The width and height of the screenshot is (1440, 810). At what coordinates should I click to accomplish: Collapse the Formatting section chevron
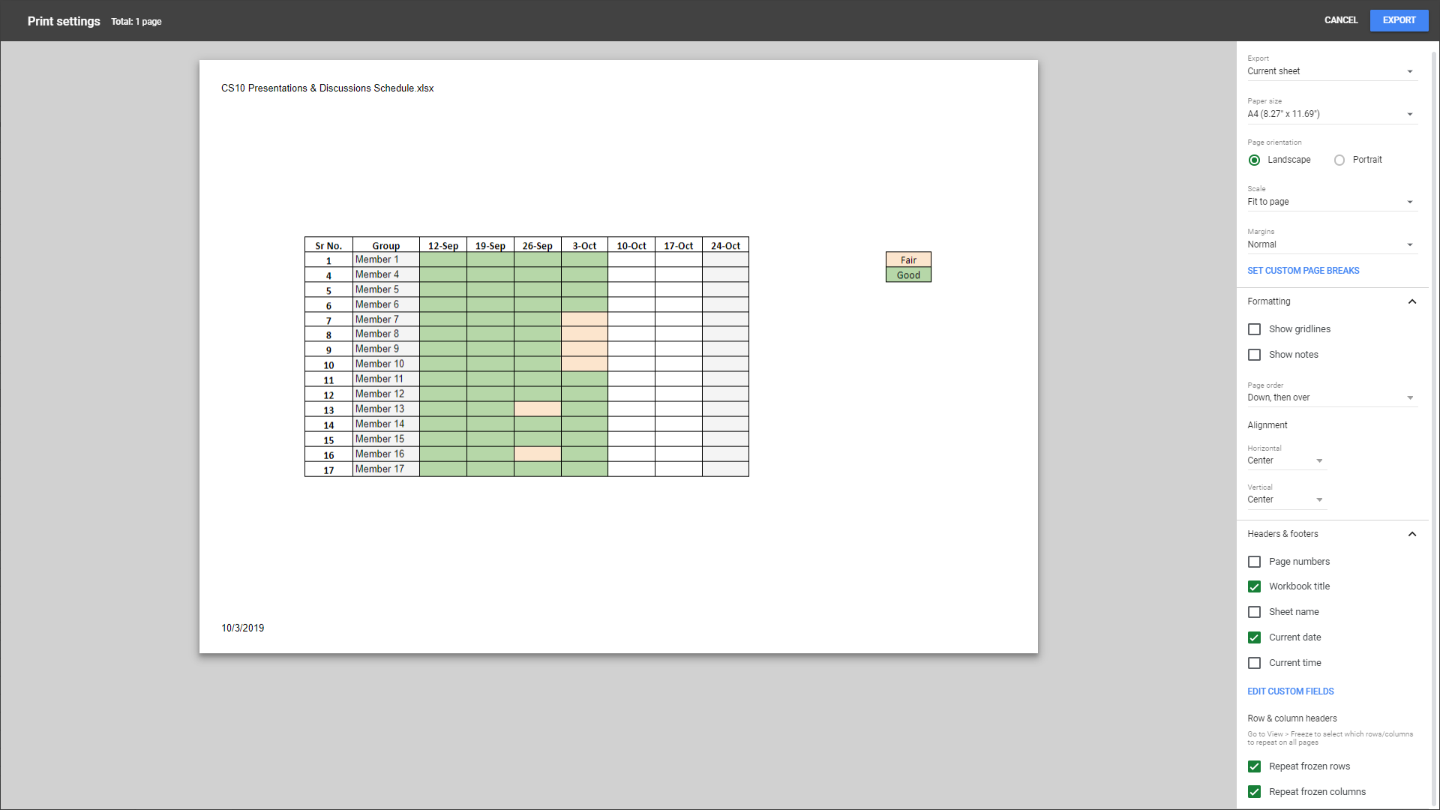pos(1411,301)
